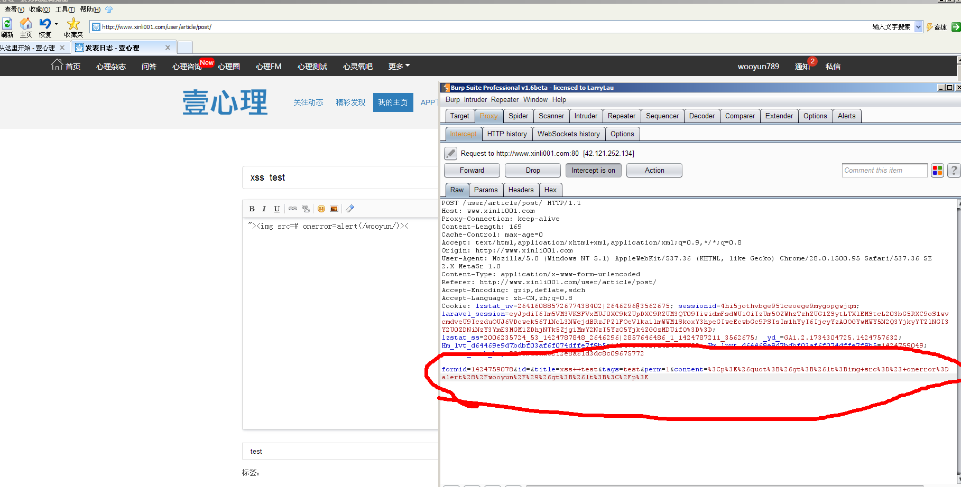Open the Repeater tab in Burp
This screenshot has width=961, height=487.
pyautogui.click(x=621, y=116)
